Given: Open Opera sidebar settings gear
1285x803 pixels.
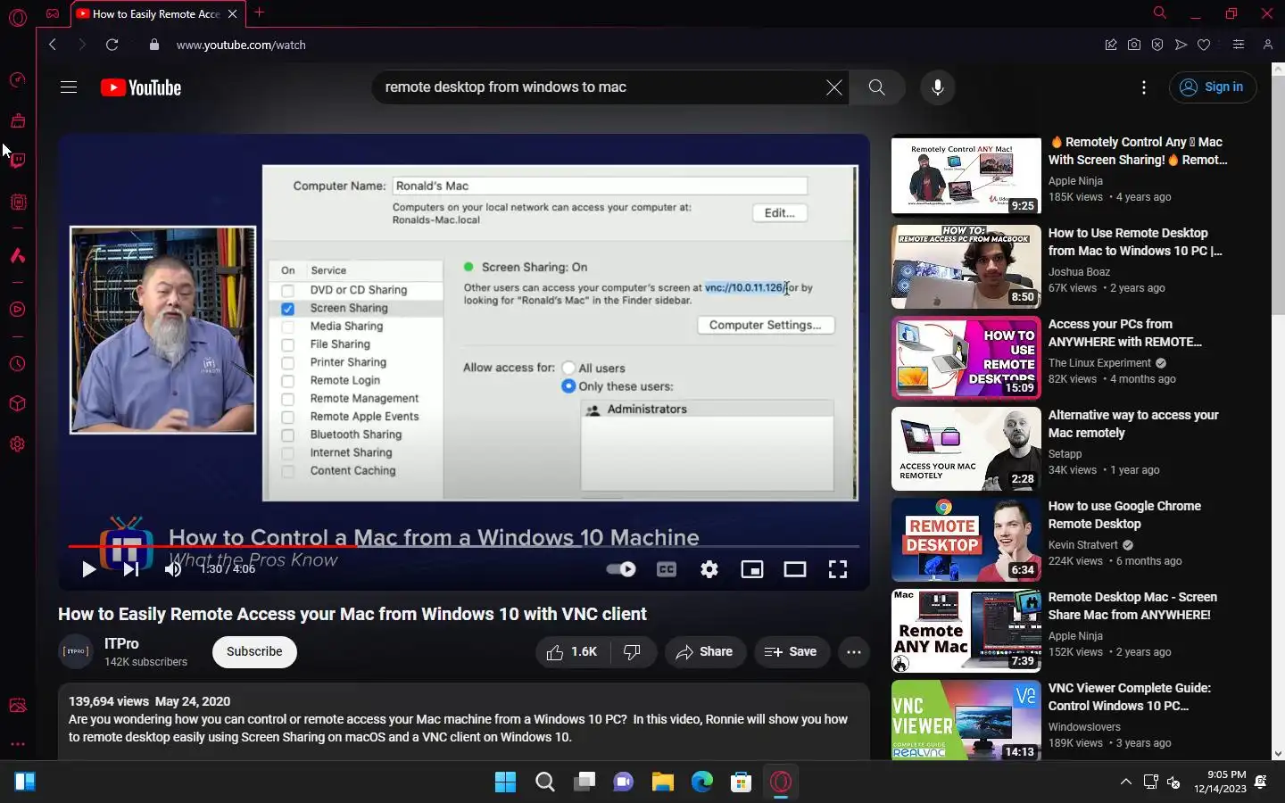Looking at the screenshot, I should (18, 444).
